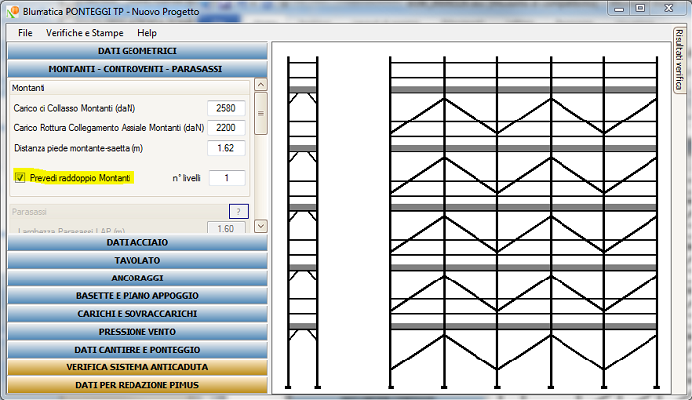Click VERIFICA SISTEMA ANTICADUTA button
The image size is (692, 400).
pyautogui.click(x=136, y=366)
